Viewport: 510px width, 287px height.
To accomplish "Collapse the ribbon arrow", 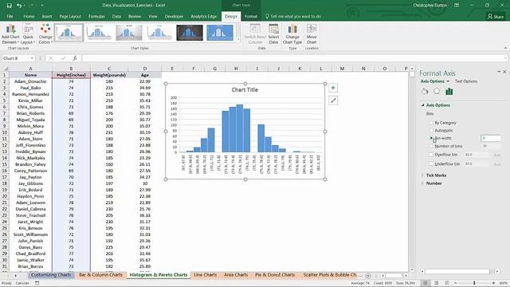I will pos(505,48).
